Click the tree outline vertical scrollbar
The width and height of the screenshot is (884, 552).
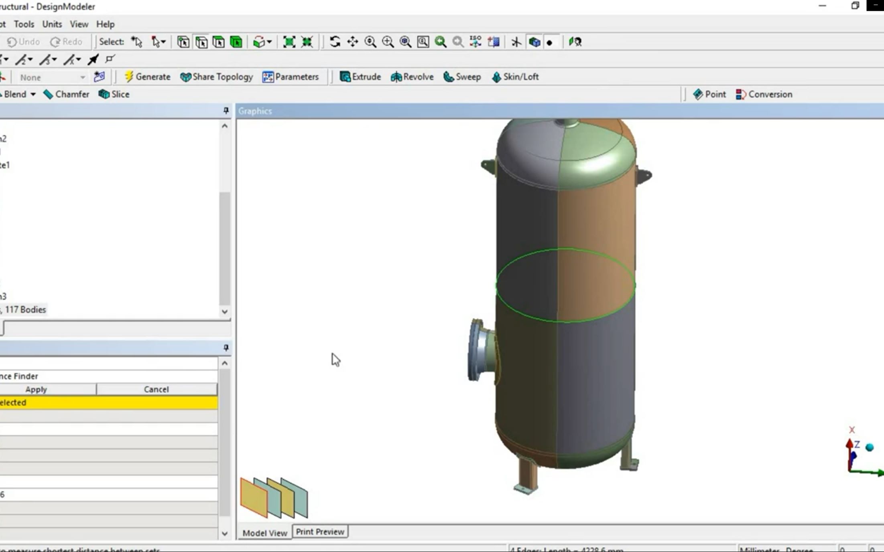(x=225, y=249)
